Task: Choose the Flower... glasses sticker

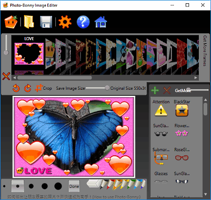Action: 182,131
